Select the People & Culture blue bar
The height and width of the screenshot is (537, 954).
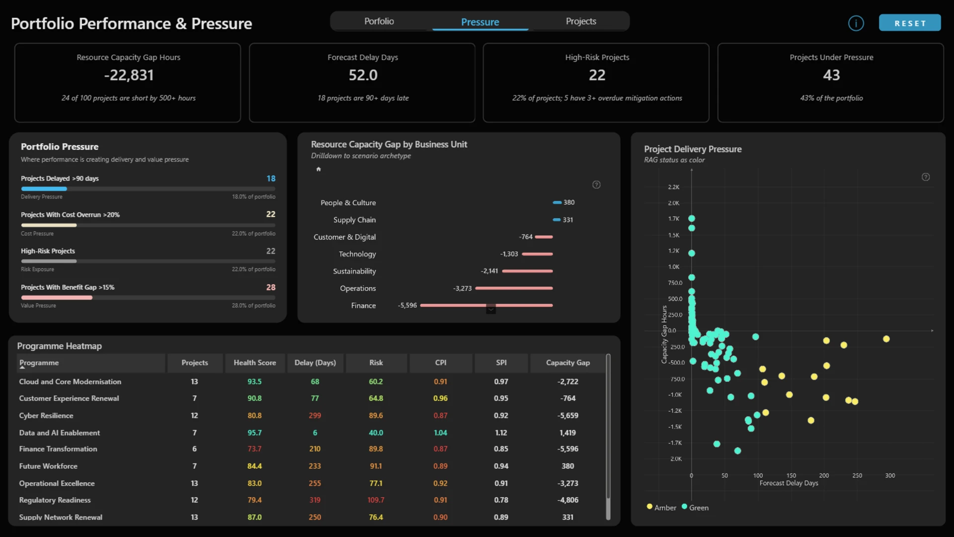[x=557, y=202]
